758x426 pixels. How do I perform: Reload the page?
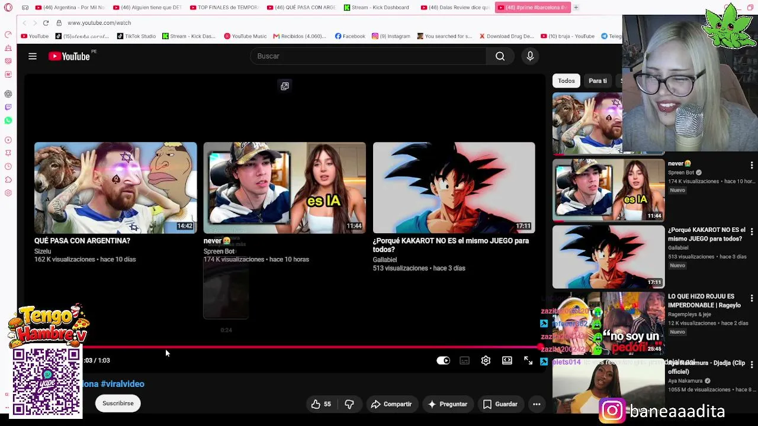pos(46,22)
